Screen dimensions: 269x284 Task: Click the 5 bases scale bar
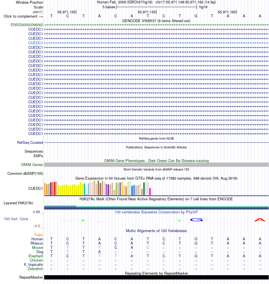(x=157, y=7)
